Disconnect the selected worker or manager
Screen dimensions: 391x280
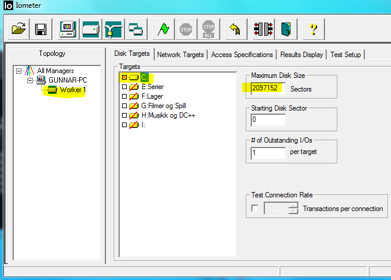[x=263, y=29]
